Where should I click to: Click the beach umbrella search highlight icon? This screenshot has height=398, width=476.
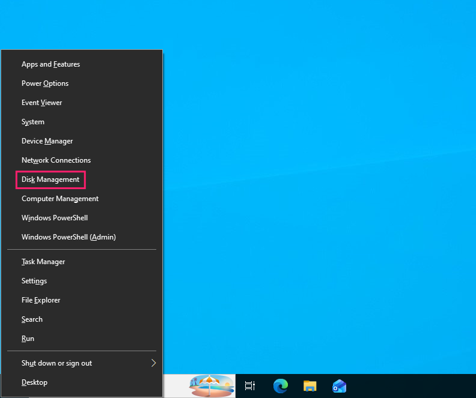tap(212, 386)
